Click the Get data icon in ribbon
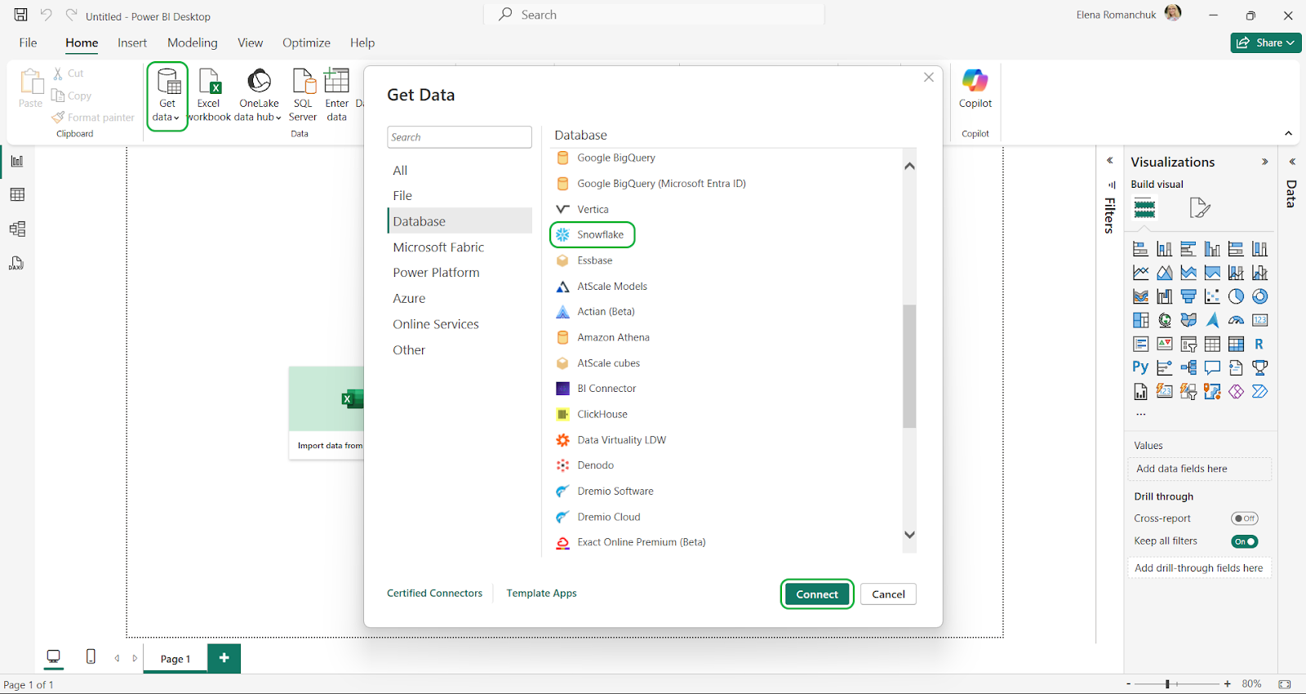 click(x=168, y=83)
